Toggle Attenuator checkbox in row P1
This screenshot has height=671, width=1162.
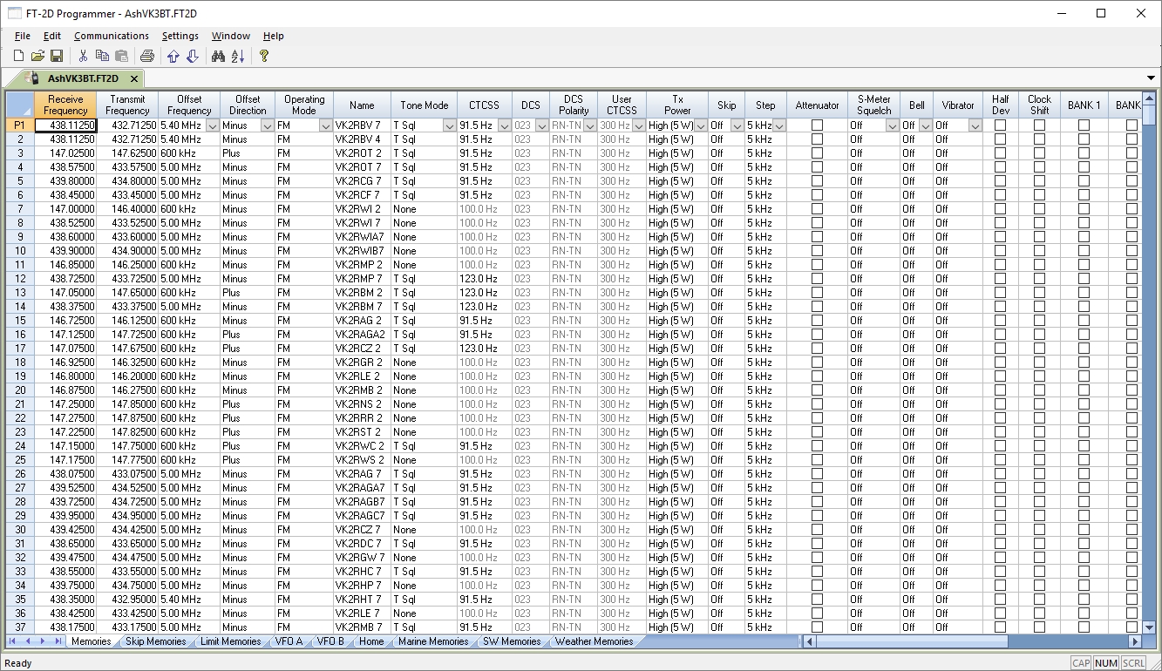[x=817, y=125]
